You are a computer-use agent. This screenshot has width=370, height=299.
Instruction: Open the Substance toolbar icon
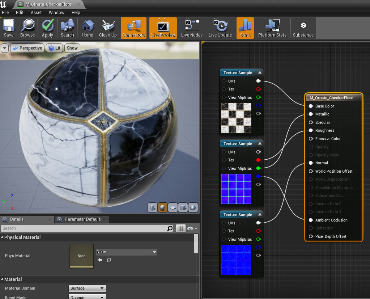click(303, 28)
